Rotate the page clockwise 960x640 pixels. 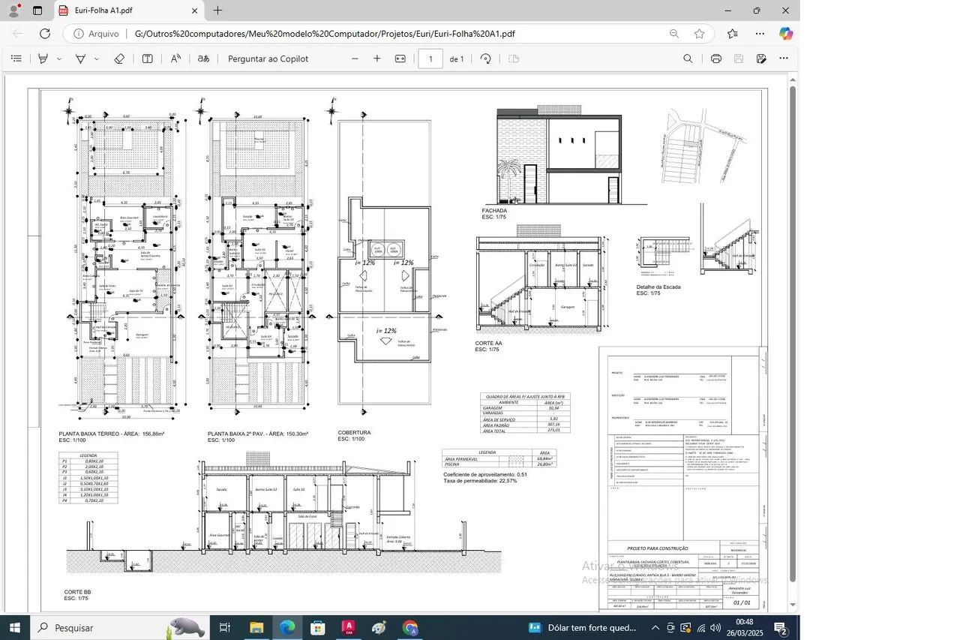point(487,58)
